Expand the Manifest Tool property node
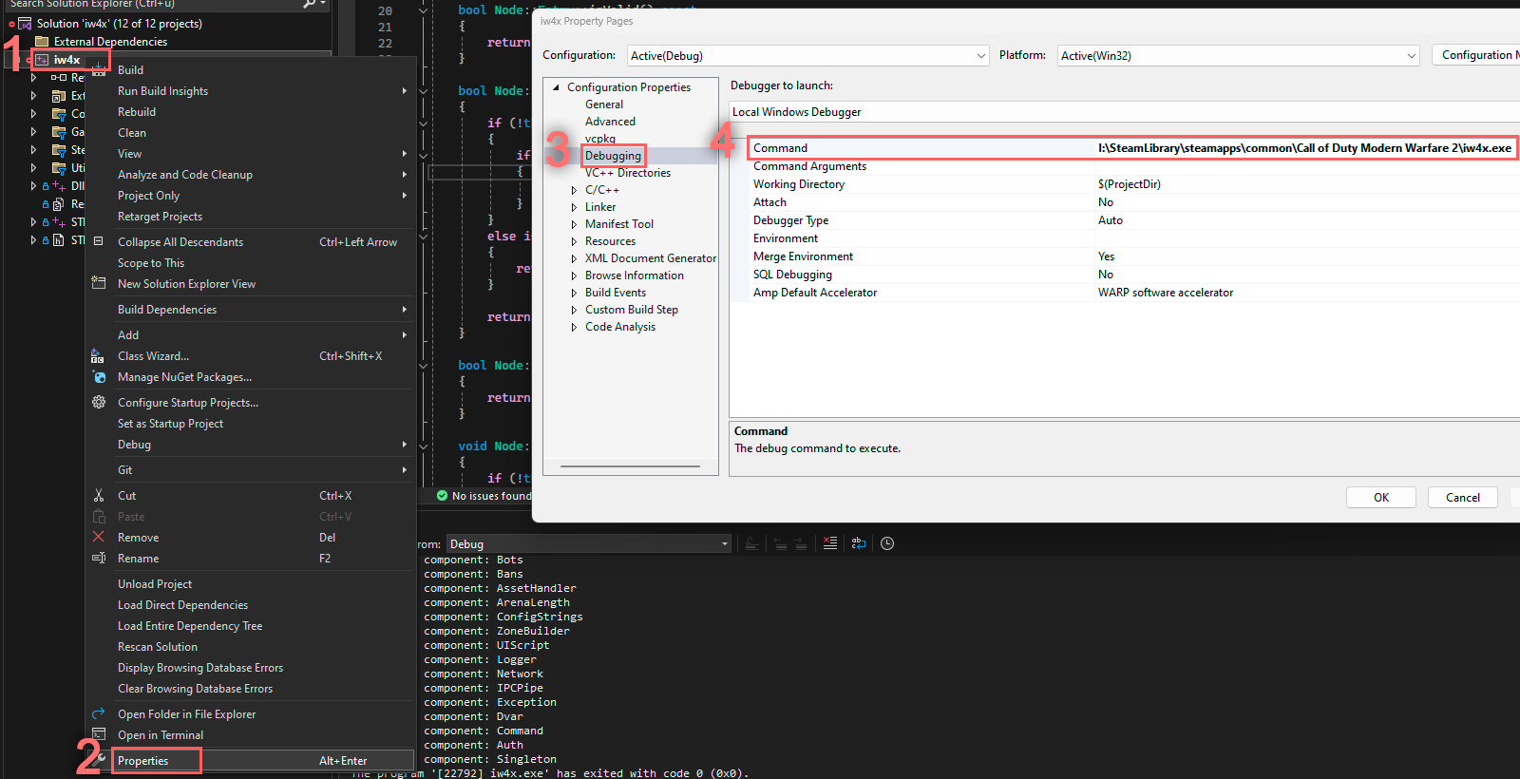This screenshot has height=779, width=1520. 574,224
